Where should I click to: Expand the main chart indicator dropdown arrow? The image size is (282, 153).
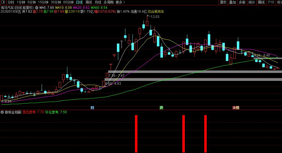pos(37,8)
